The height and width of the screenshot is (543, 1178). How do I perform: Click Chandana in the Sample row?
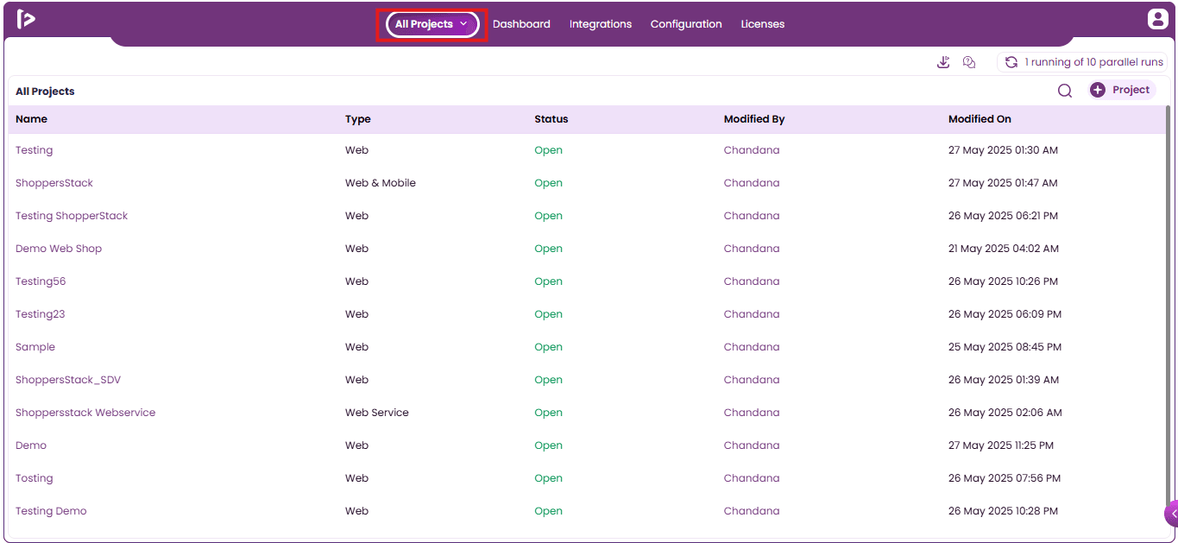click(x=752, y=347)
